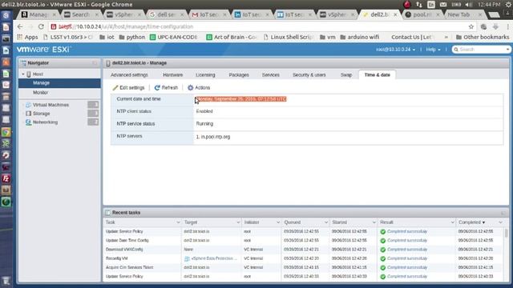Launch FileZilla from the Ubuntu launcher
Image resolution: width=513 pixels, height=288 pixels.
tap(6, 178)
